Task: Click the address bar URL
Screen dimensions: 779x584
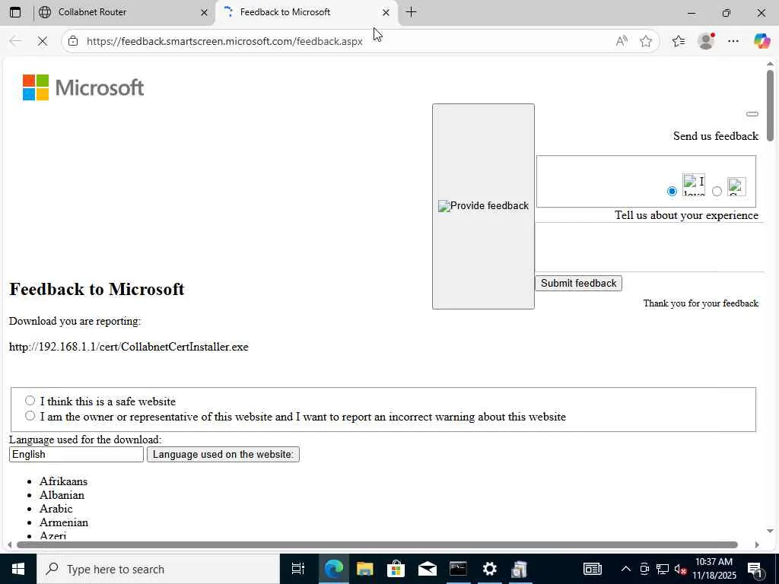Action: click(224, 41)
